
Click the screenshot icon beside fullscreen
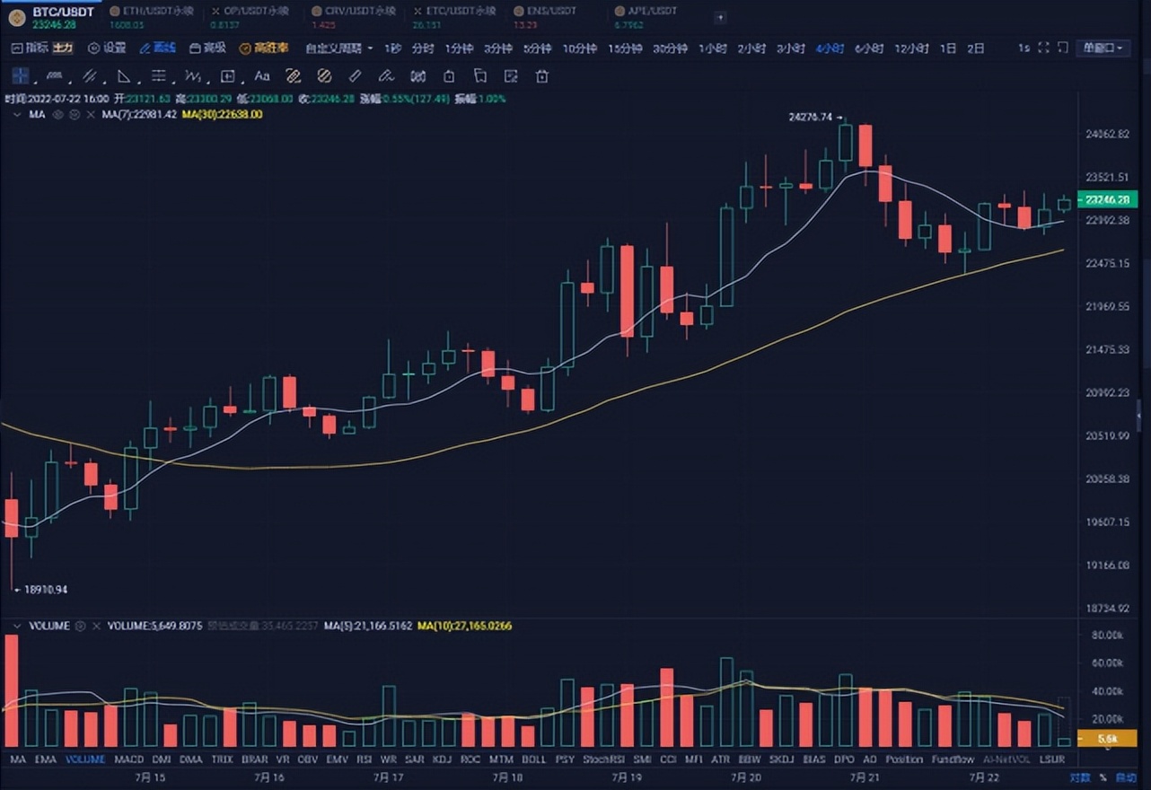(x=1064, y=48)
